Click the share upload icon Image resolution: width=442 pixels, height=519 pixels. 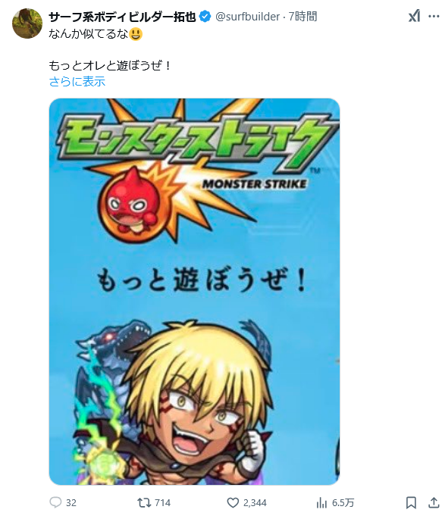(434, 502)
